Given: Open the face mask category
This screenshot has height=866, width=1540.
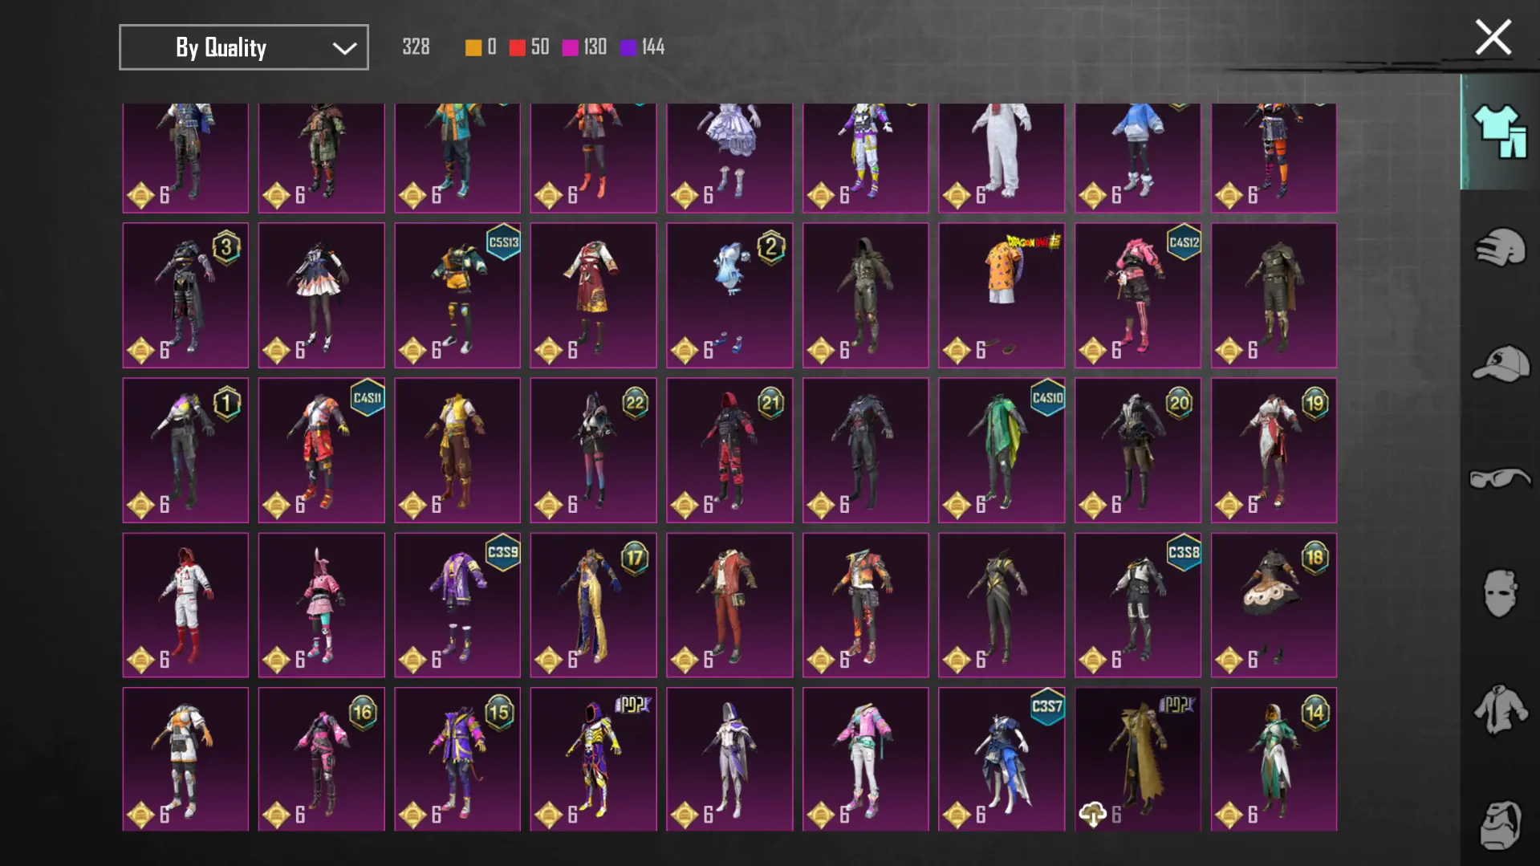Looking at the screenshot, I should click(1498, 594).
